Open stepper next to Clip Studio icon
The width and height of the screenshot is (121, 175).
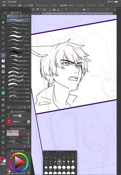point(41,10)
